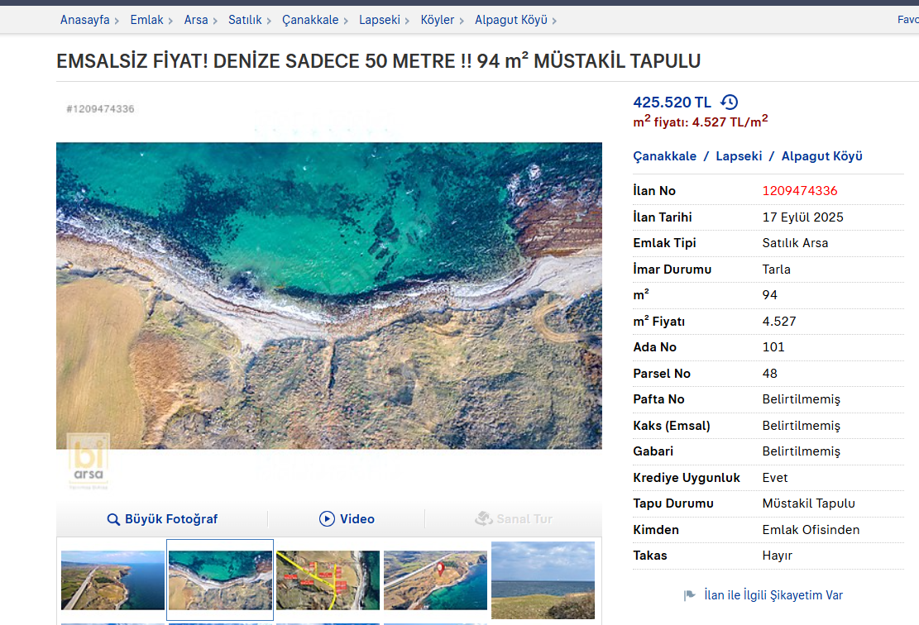The height and width of the screenshot is (625, 919).
Task: Report listing via İlan ile İlgili Şikayetim Var
Action: pyautogui.click(x=773, y=595)
